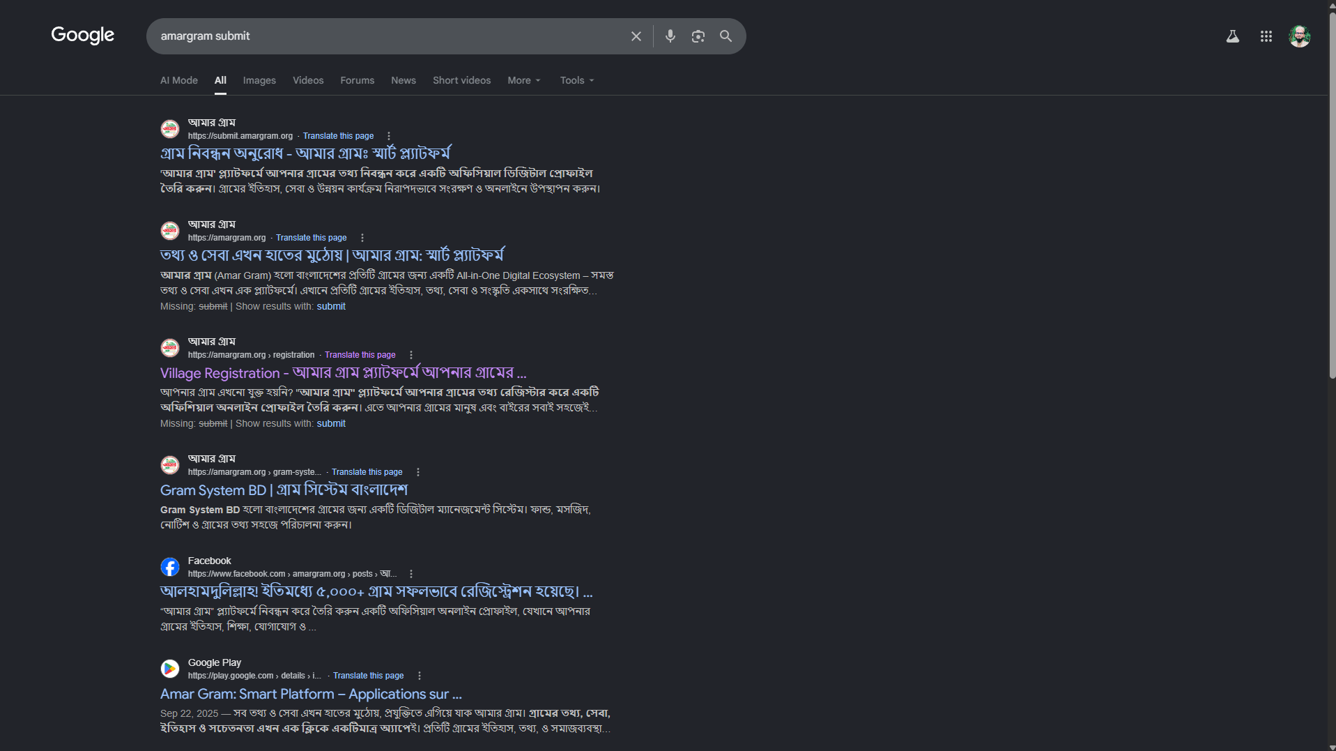
Task: Translate the Village Registration result page
Action: coord(360,355)
